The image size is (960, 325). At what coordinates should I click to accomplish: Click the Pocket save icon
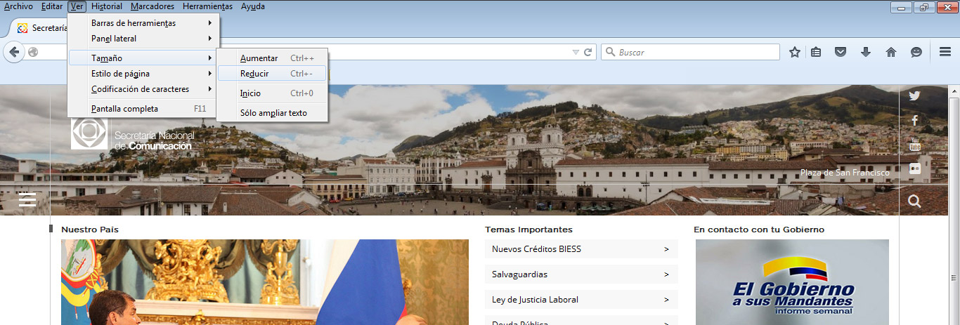coord(840,52)
